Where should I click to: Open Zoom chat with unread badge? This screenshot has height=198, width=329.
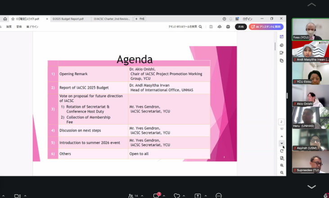[156, 196]
